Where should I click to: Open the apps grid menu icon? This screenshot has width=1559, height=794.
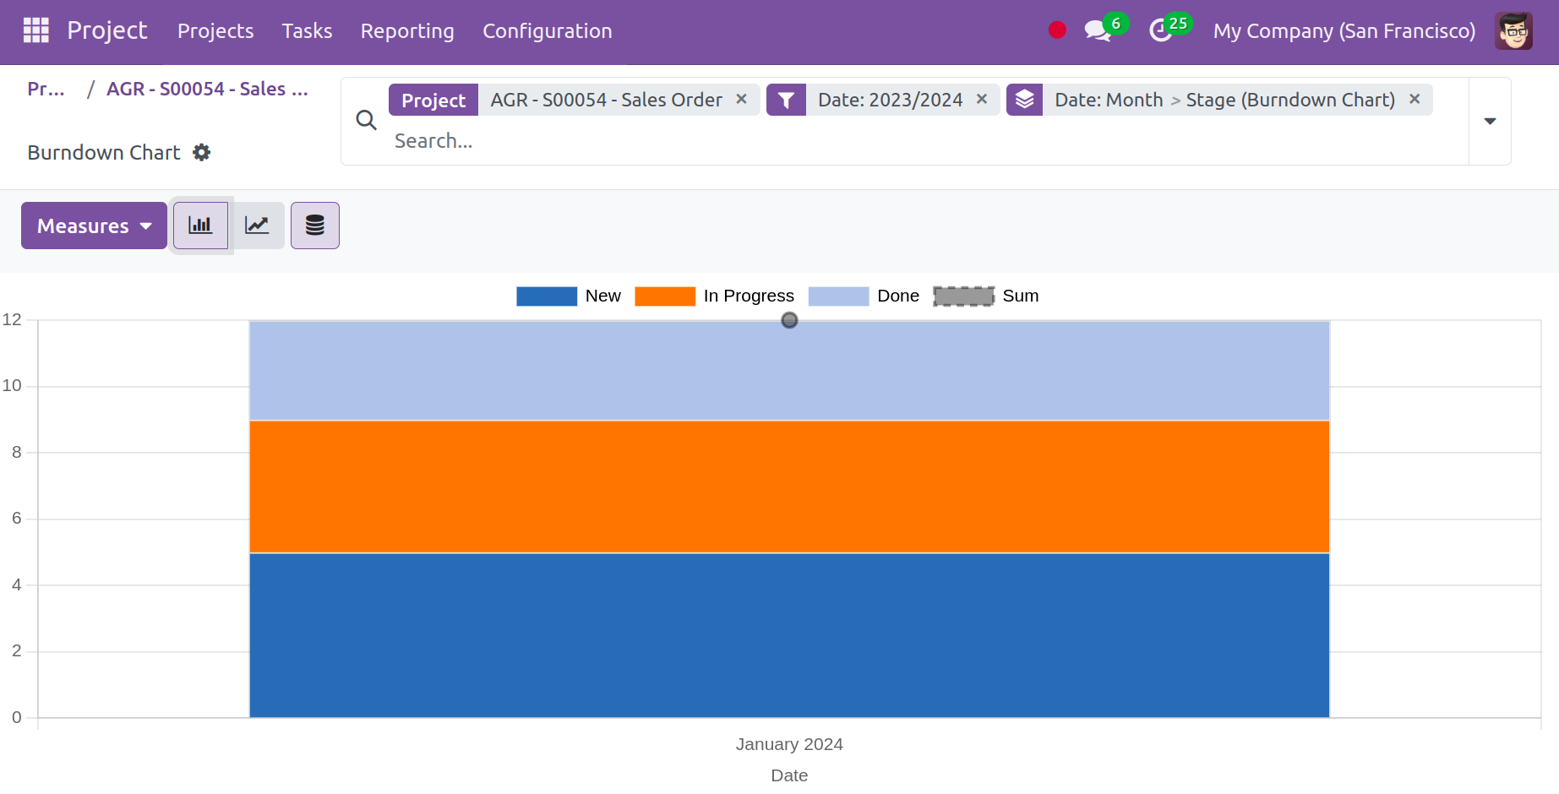(x=35, y=30)
